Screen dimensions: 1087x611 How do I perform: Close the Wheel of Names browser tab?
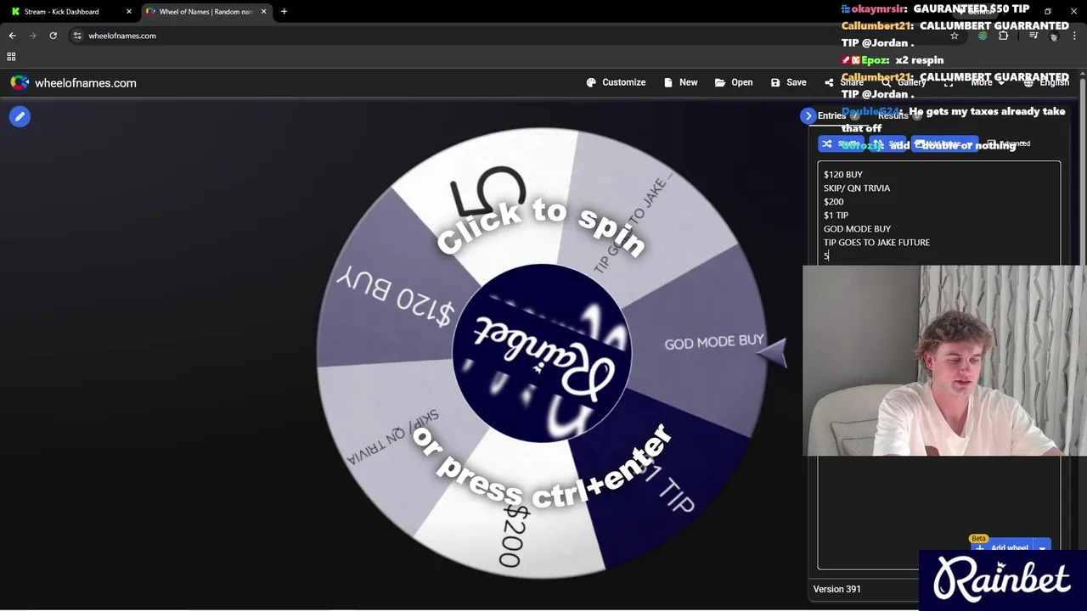263,12
